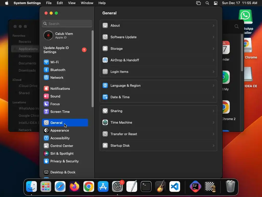Screen dimensions: 262x197
Task: Open the Apple menu
Action: [x=7, y=3]
